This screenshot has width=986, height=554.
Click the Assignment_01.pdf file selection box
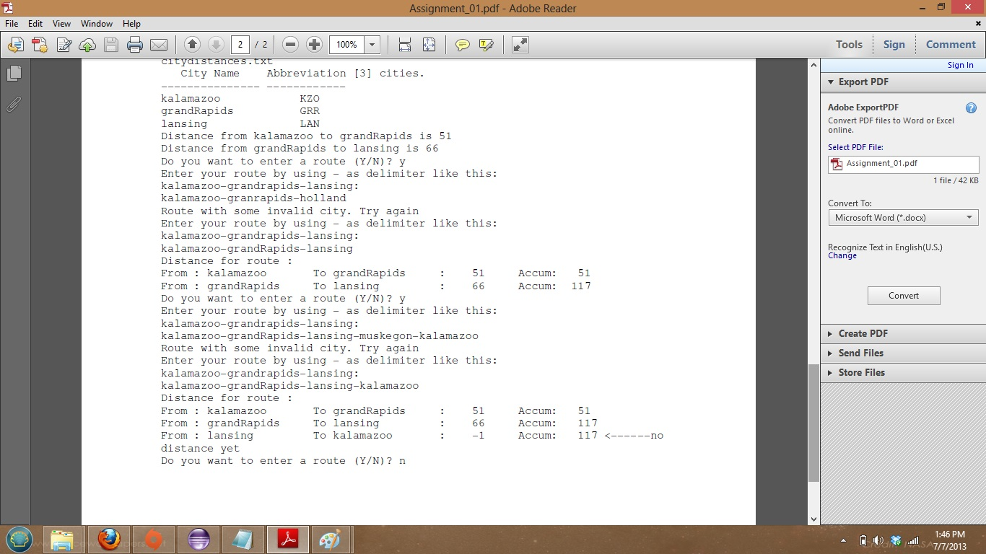coord(903,164)
